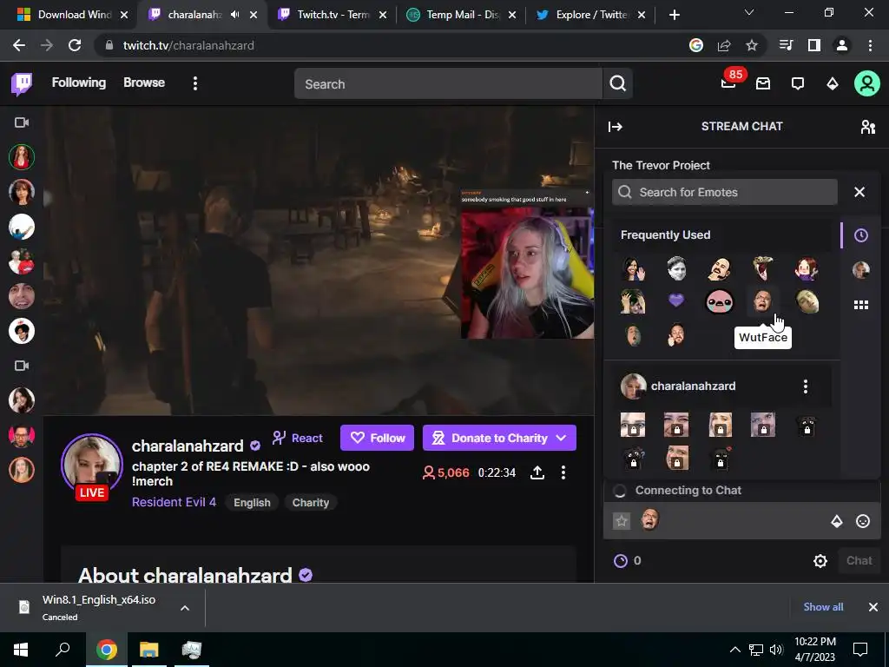Jump to charalanahzard channel emotes tab
889x667 pixels.
pyautogui.click(x=860, y=270)
